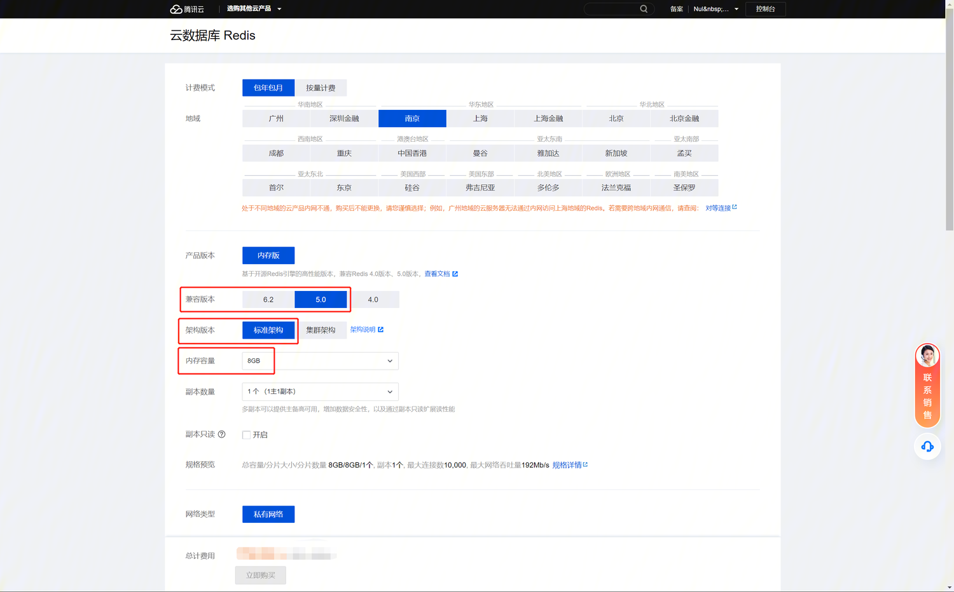Select the 按量计费 billing mode
This screenshot has height=592, width=954.
click(x=321, y=88)
